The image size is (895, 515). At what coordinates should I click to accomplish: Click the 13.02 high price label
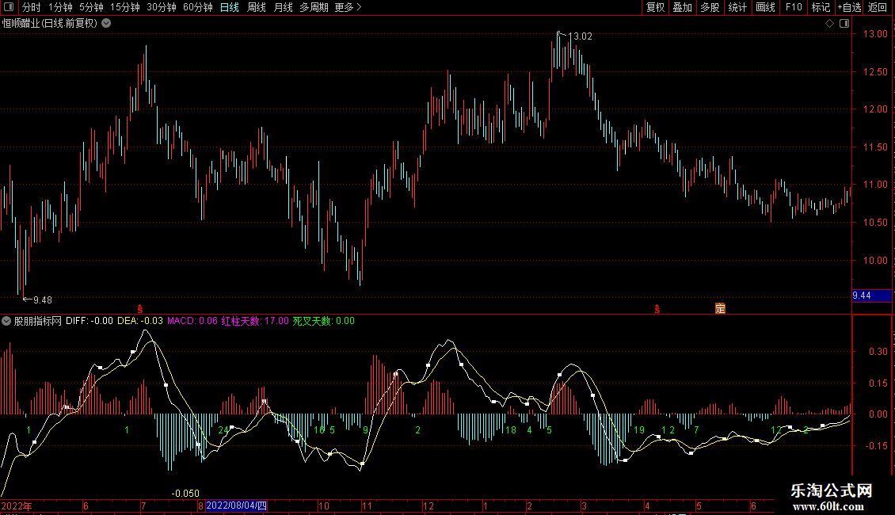tap(580, 36)
